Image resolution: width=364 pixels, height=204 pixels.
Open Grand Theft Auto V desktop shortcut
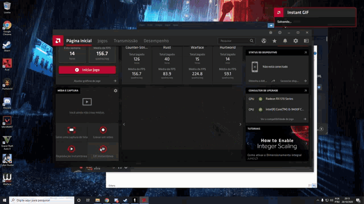[7, 143]
